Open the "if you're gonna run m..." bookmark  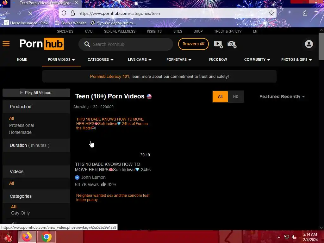click(x=113, y=23)
